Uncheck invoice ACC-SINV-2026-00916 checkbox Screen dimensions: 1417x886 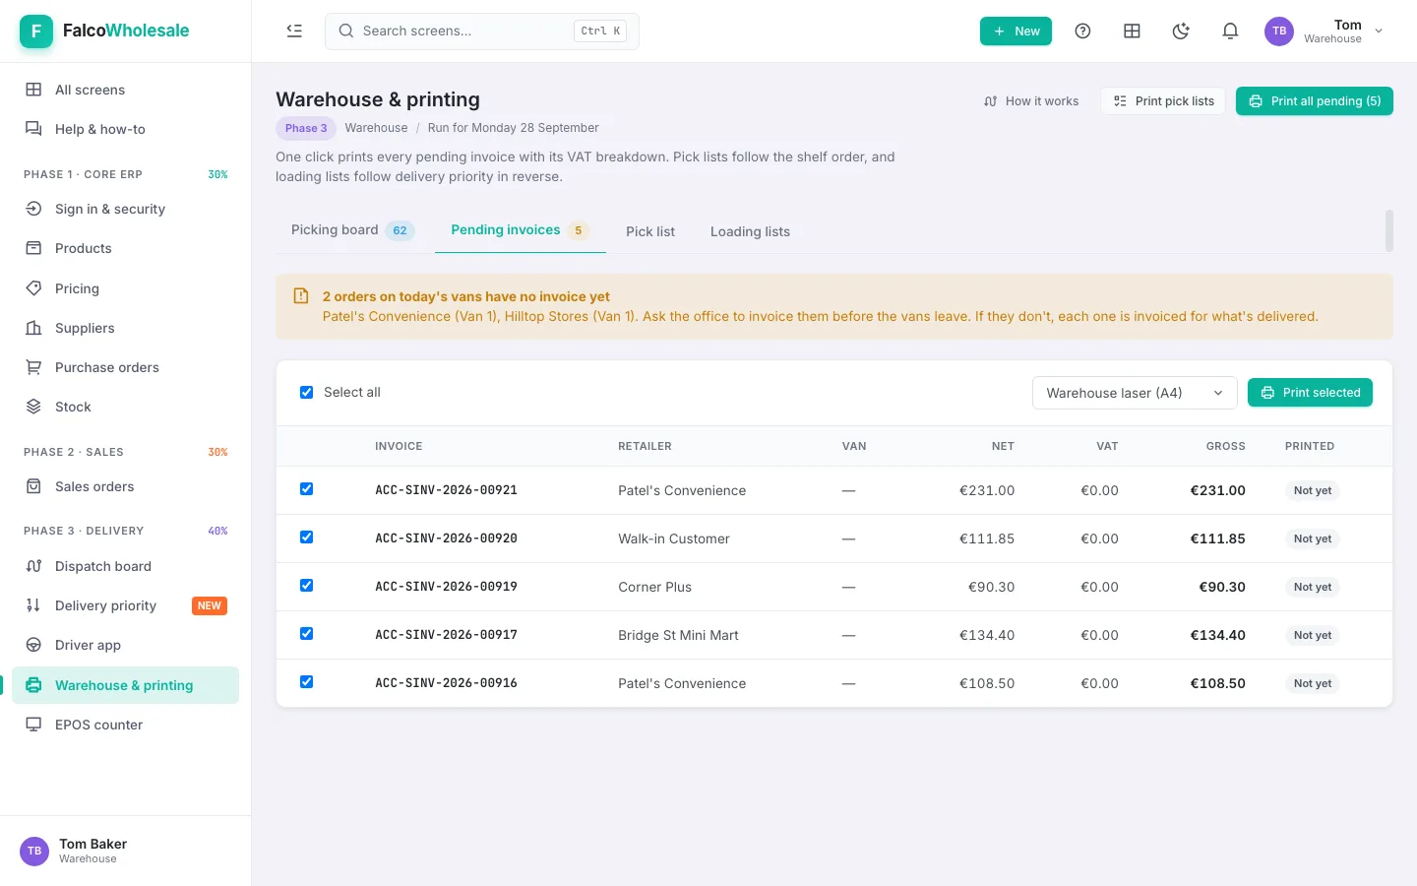click(306, 682)
